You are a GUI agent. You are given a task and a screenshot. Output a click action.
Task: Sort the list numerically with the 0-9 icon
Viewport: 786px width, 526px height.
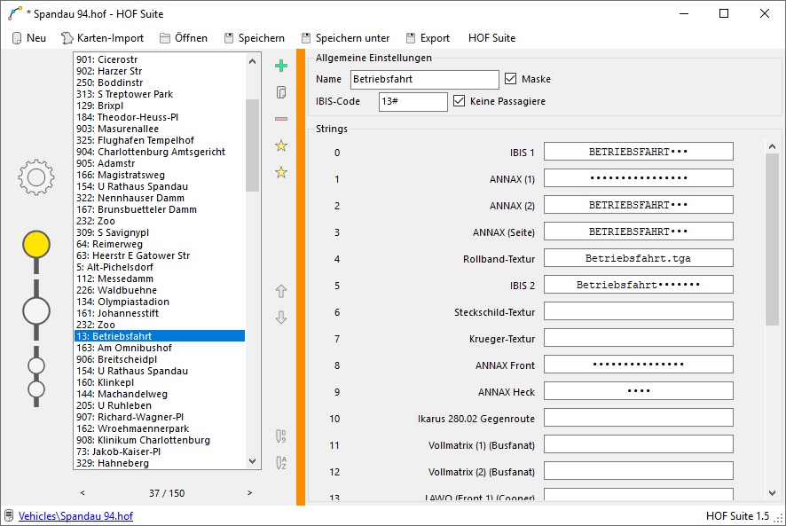tap(281, 436)
